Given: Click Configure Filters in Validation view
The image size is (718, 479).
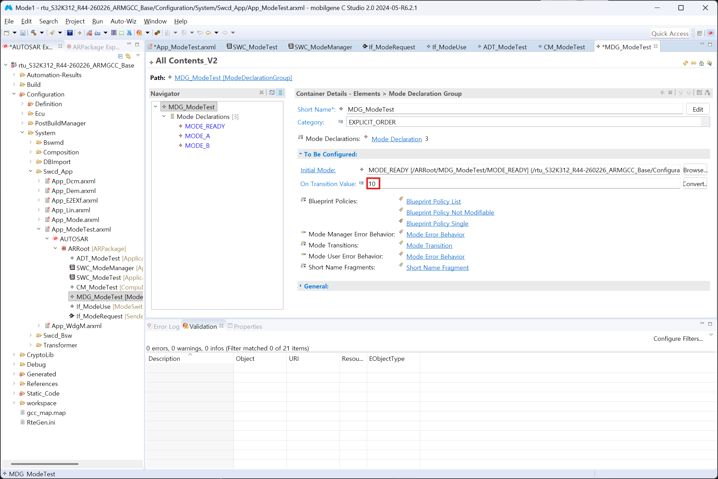Looking at the screenshot, I should click(678, 338).
